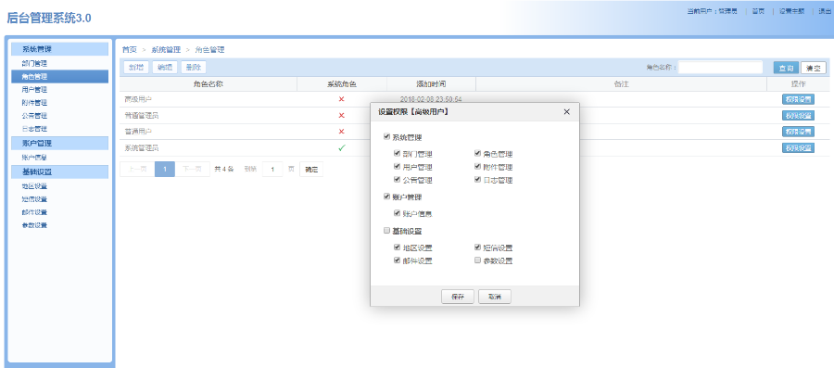Screen dimensions: 834x368
Task: Uncheck the 邮件设置 permission checkbox
Action: point(397,260)
